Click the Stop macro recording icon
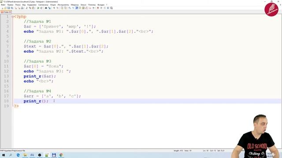 [101, 8]
